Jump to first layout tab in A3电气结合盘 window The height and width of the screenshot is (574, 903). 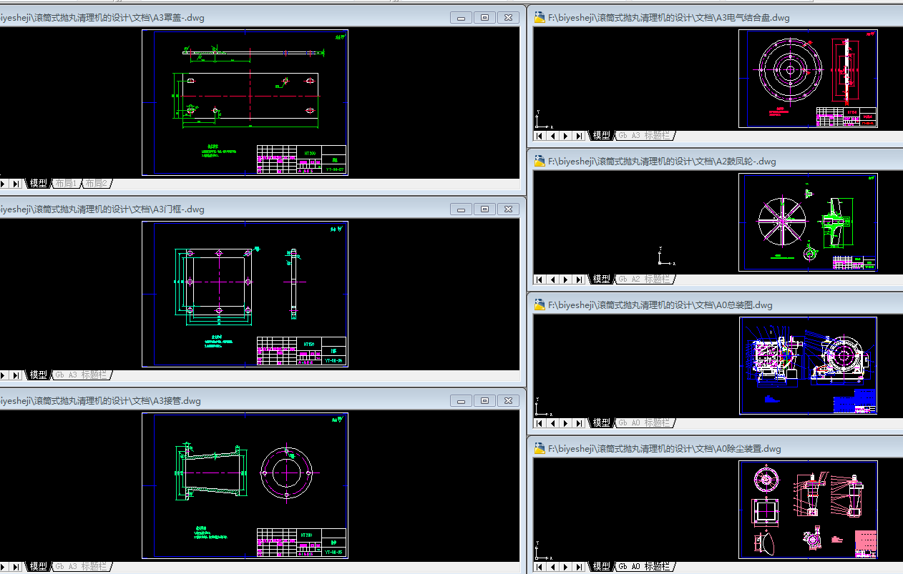pos(540,136)
